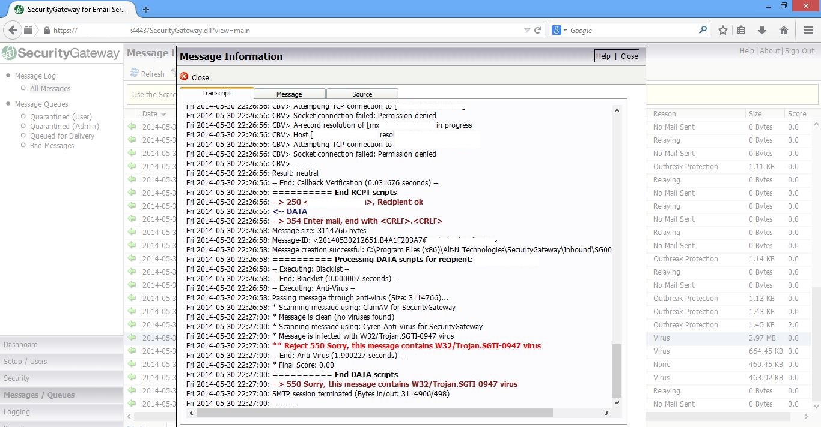
Task: Reload the page using the address bar icon
Action: click(537, 30)
